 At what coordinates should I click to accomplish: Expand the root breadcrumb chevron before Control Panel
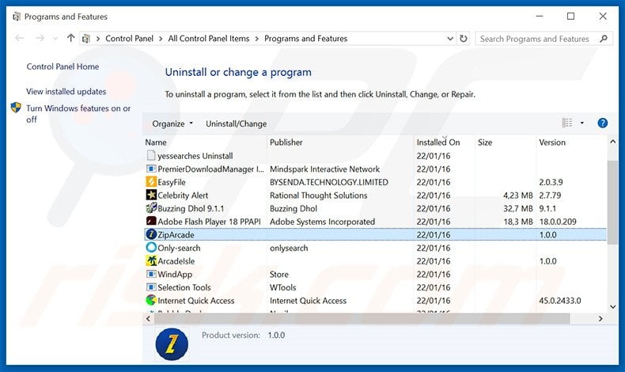pos(97,39)
